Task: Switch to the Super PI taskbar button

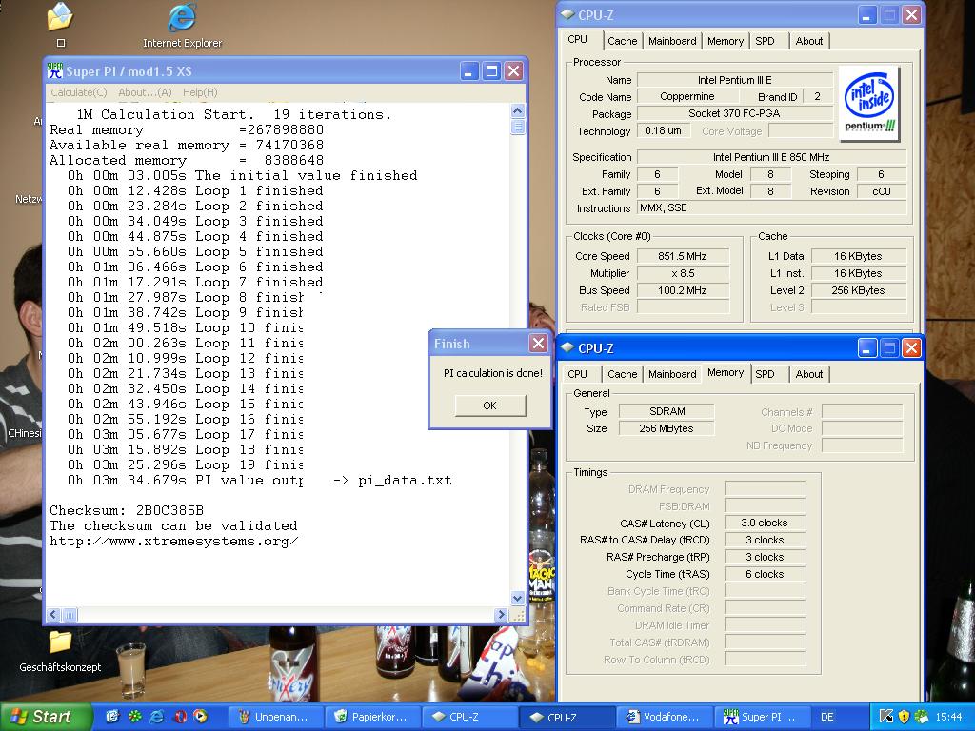Action: click(x=761, y=718)
